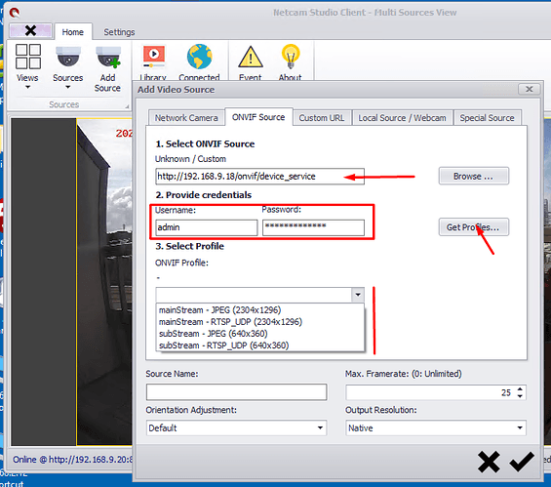Expand the ONVIF Profile dropdown arrow
Screen dimensions: 551x487
click(358, 295)
